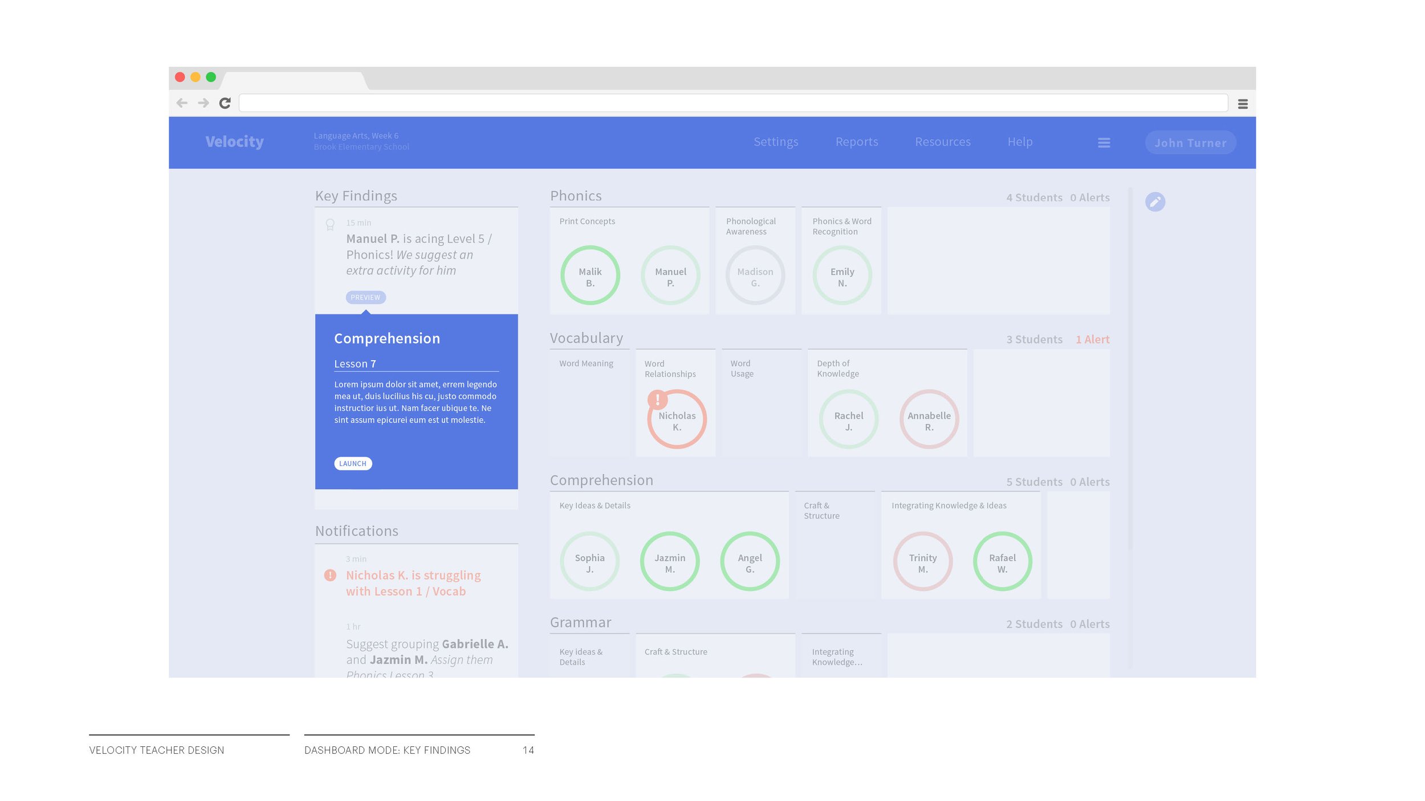Image resolution: width=1425 pixels, height=801 pixels.
Task: Open the Reports menu item
Action: [x=856, y=142]
